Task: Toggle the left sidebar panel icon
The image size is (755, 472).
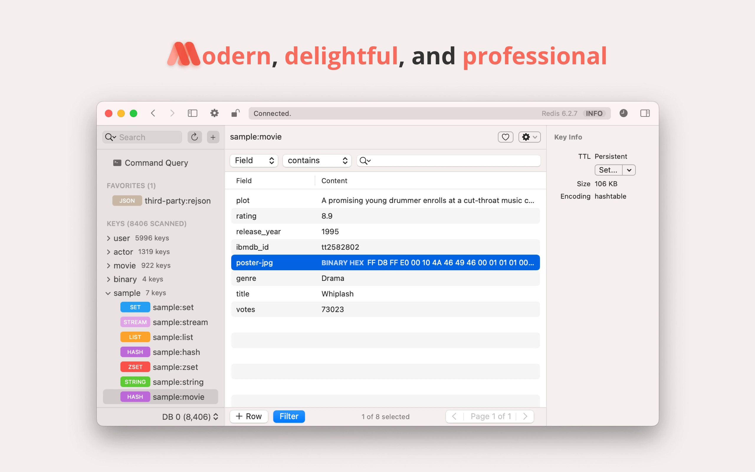Action: 193,113
